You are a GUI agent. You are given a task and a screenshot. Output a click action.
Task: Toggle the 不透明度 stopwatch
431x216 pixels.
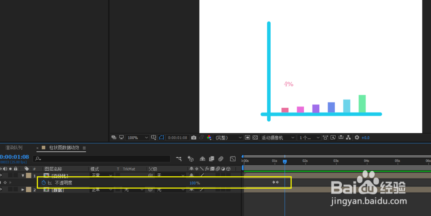point(44,182)
